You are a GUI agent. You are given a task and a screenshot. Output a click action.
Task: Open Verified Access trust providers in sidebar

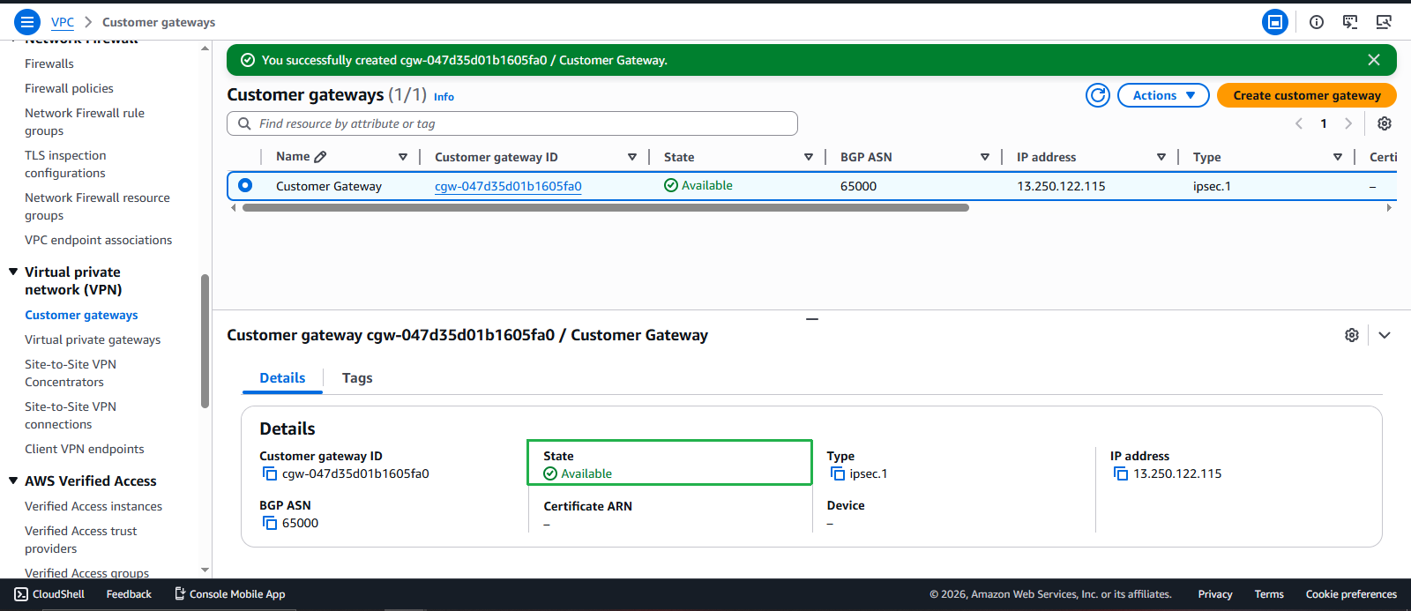click(81, 540)
